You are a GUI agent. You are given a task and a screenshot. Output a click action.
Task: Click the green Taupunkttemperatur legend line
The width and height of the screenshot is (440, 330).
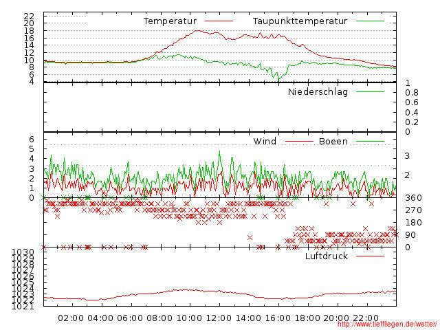click(370, 21)
